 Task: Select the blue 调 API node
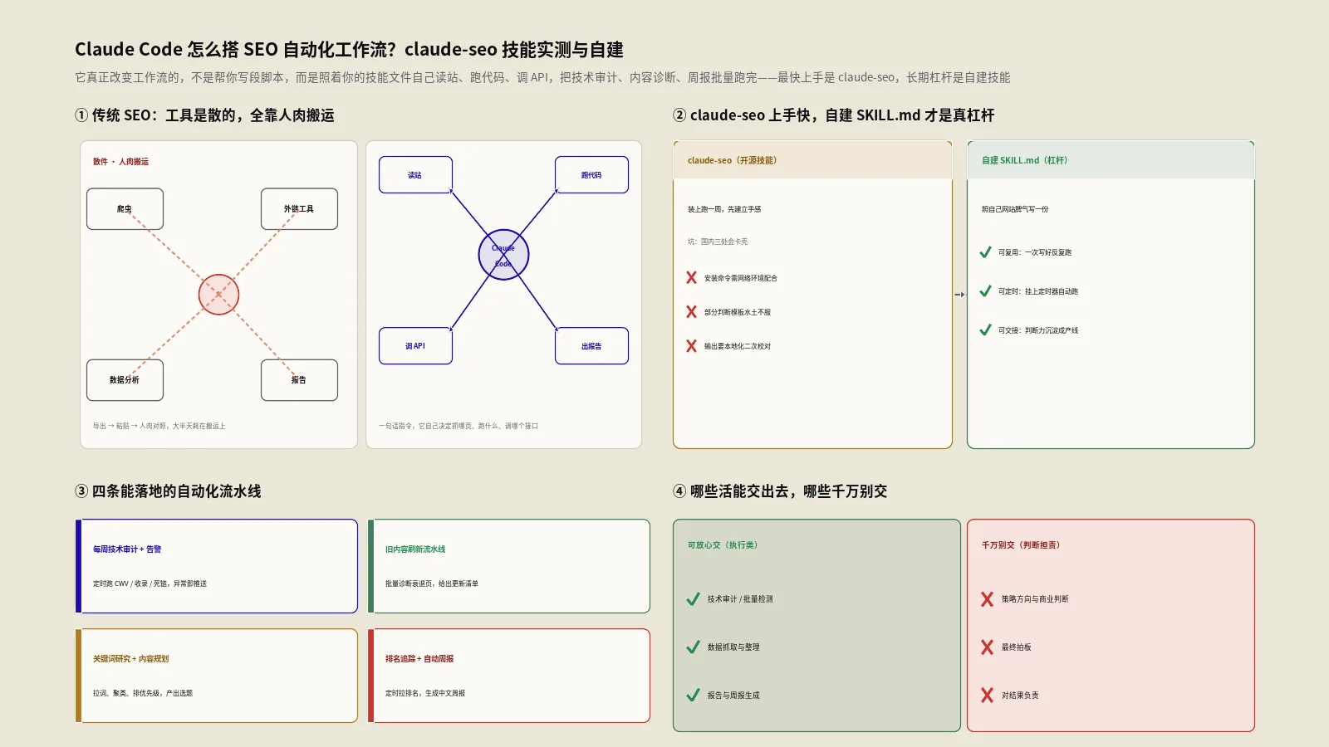[415, 346]
